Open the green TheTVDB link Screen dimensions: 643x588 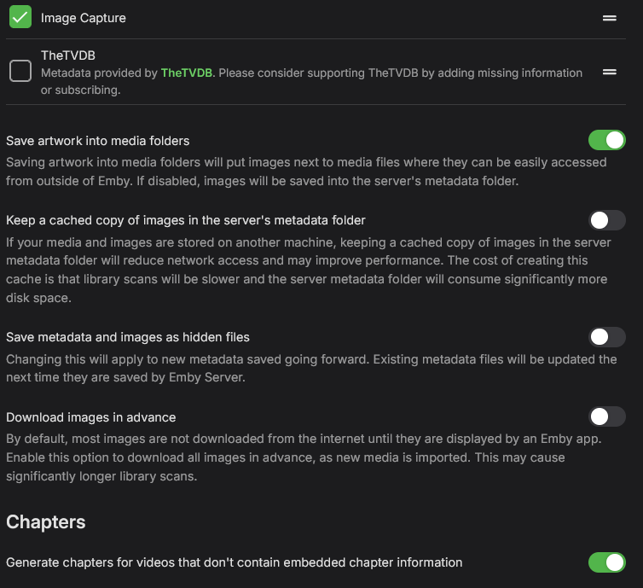pos(186,73)
